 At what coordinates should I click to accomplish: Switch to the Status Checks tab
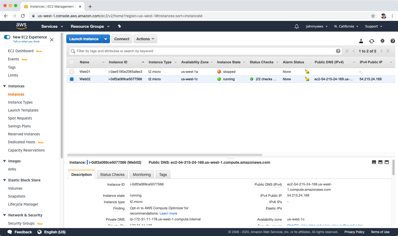tap(112, 175)
